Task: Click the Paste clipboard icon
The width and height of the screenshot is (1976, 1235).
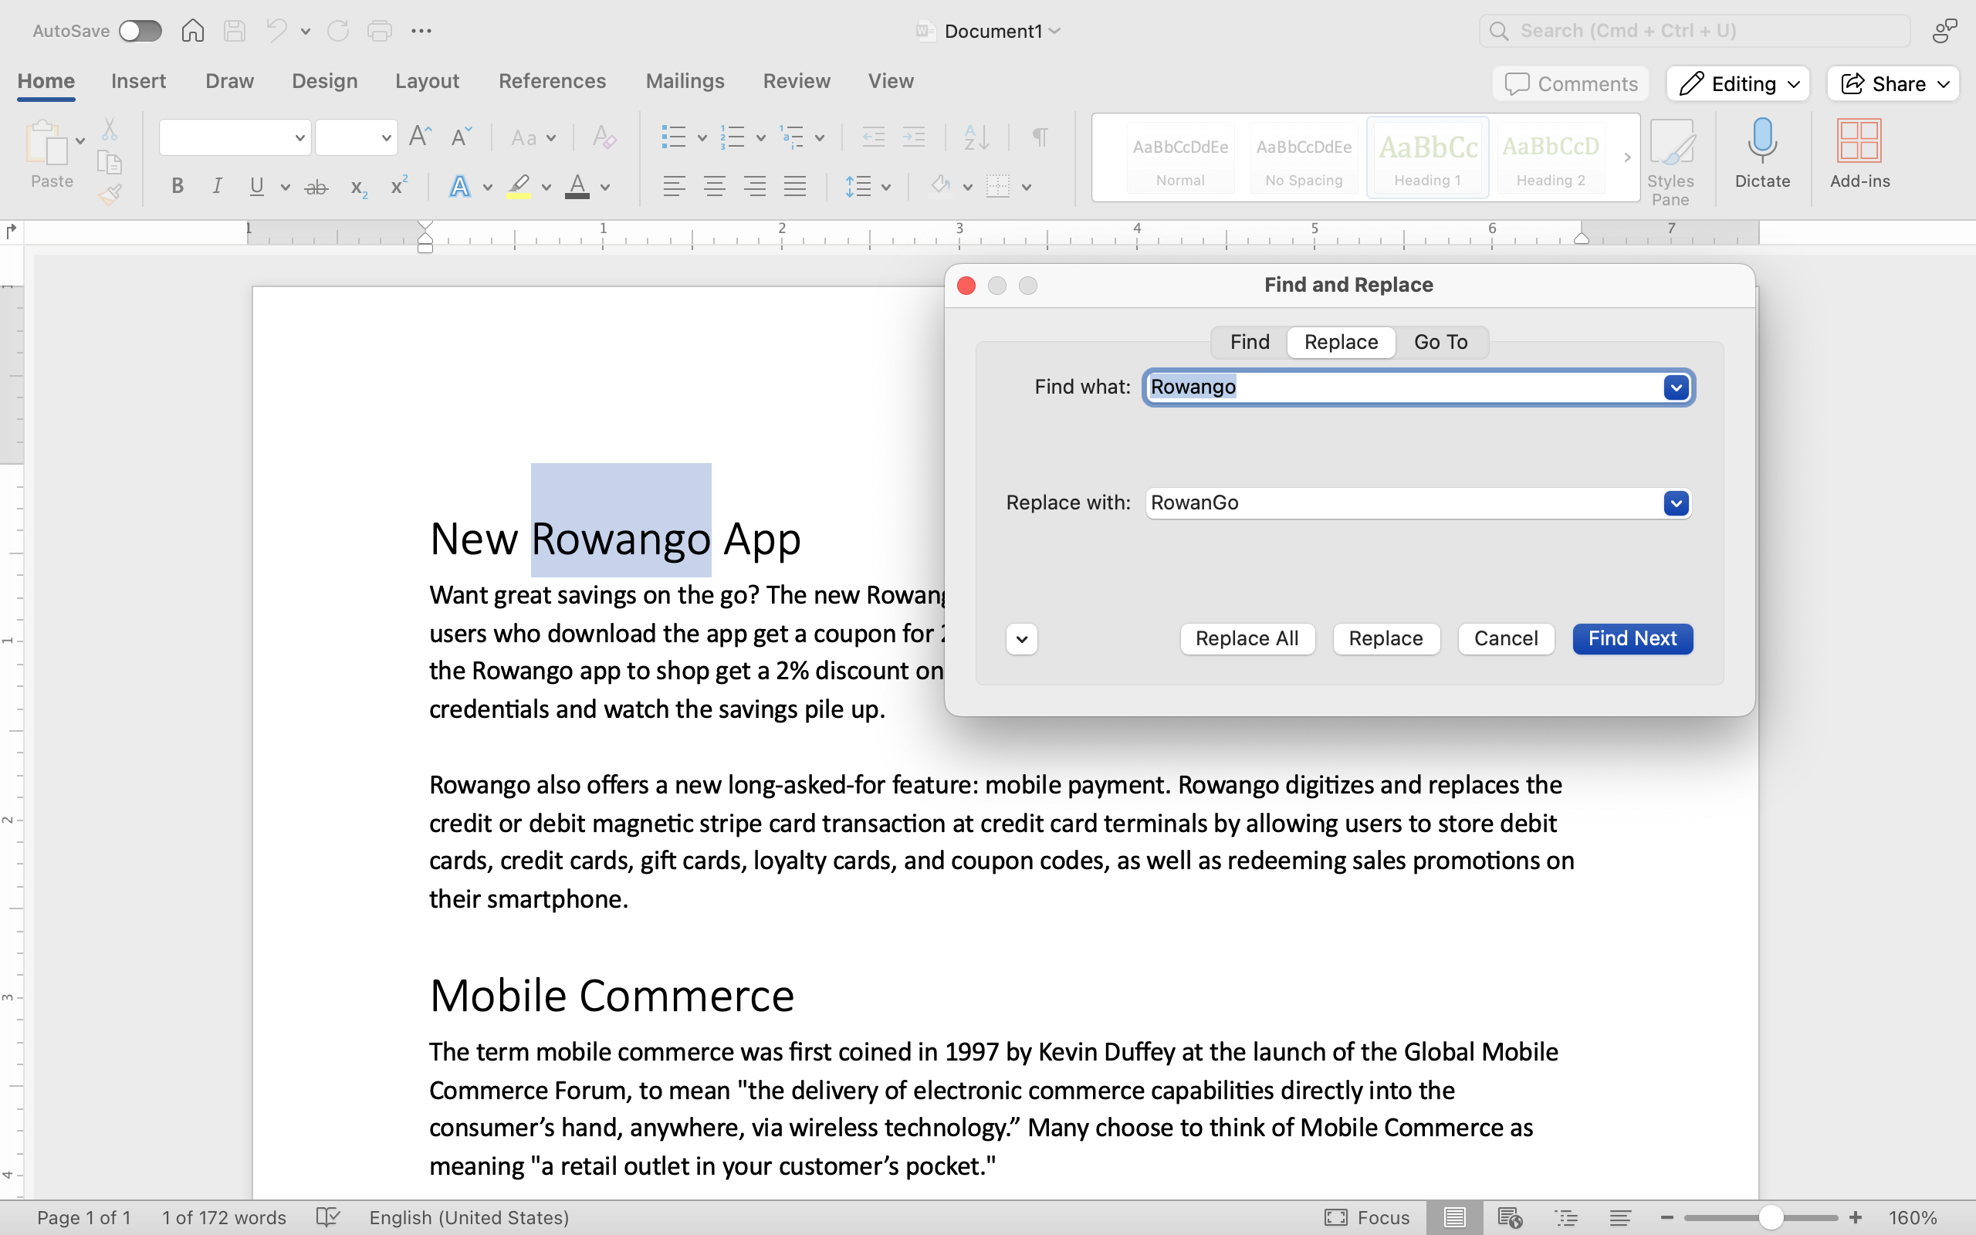Action: [x=46, y=143]
